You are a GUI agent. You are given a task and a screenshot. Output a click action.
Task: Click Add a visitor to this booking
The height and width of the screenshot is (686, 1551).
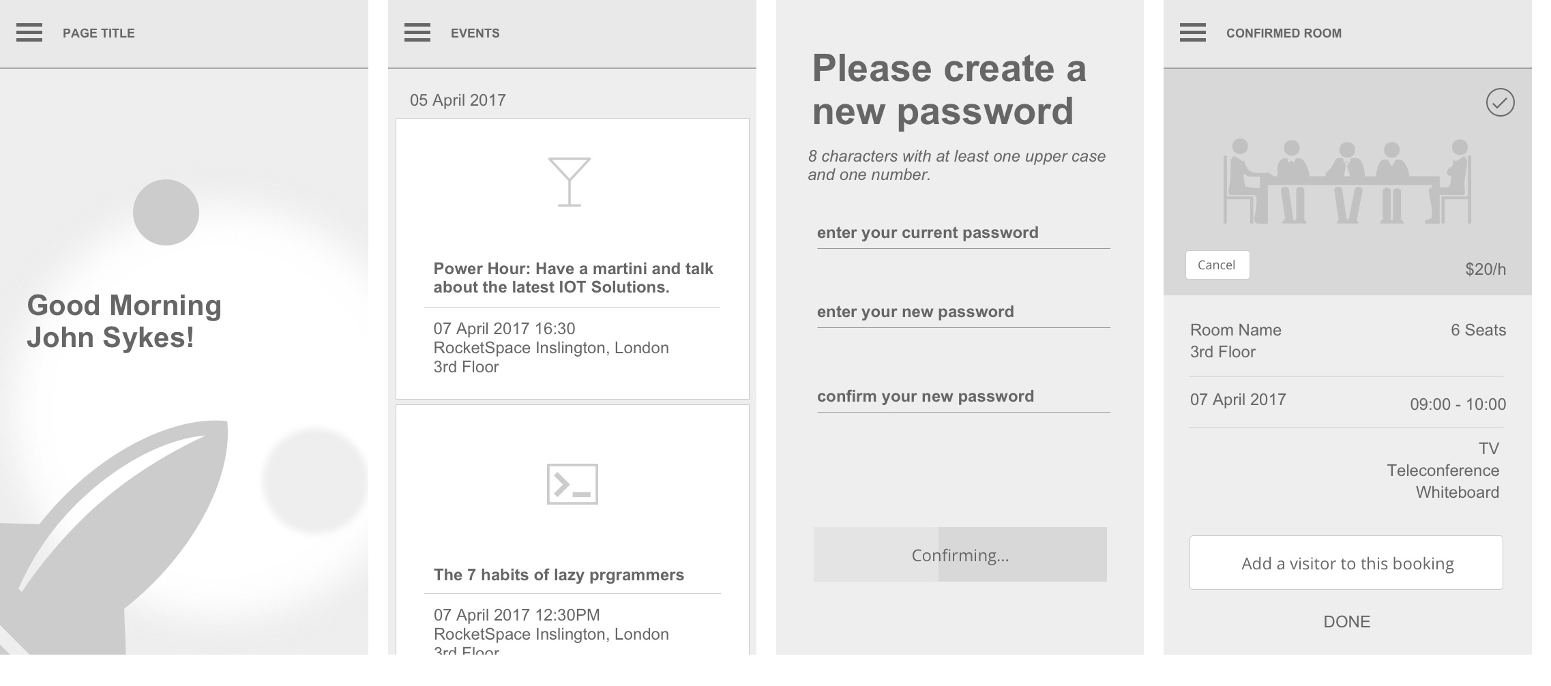point(1346,563)
